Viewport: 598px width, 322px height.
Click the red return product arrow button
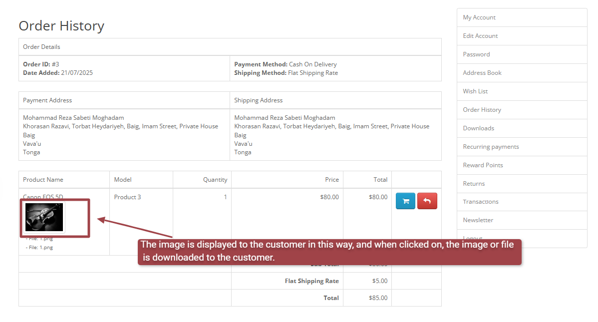(427, 201)
